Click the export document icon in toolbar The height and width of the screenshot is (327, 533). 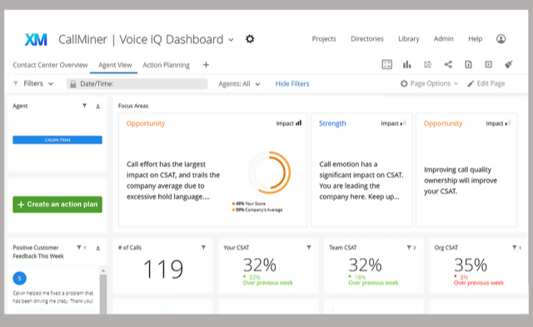(468, 64)
